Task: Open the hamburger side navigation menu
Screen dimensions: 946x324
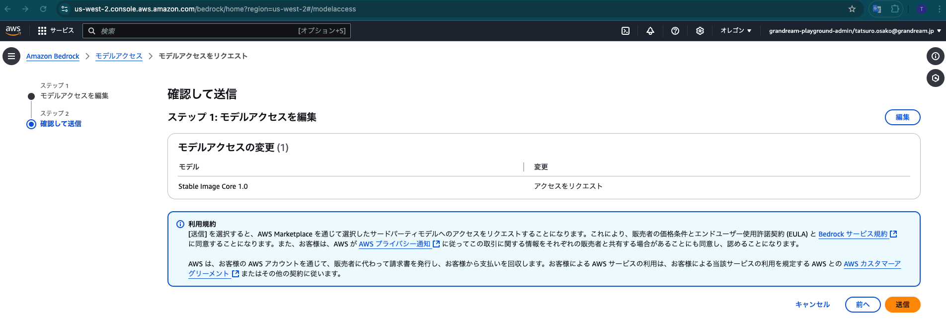Action: point(11,56)
